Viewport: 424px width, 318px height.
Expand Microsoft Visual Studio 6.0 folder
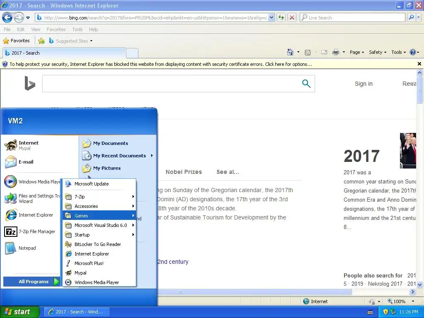coord(99,225)
